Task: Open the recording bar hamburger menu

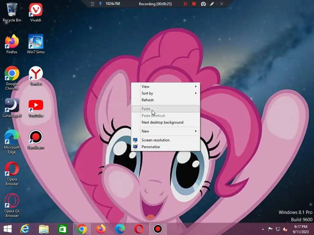Action: (92, 4)
